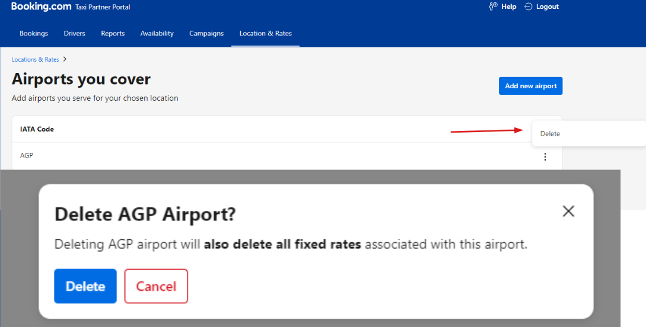Click the breadcrumb chevron after Locations & Rates
This screenshot has height=327, width=646.
65,59
